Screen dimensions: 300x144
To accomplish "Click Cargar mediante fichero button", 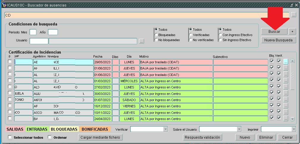I will click(100, 137).
